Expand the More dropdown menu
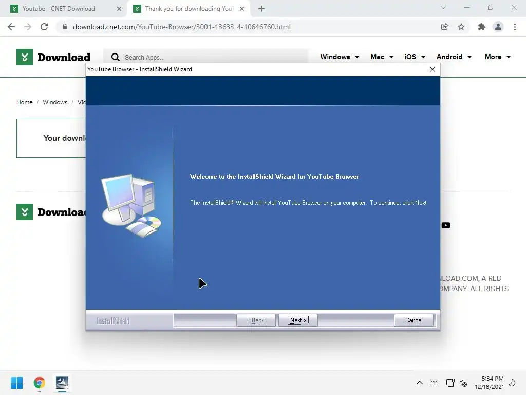The height and width of the screenshot is (395, 526). click(x=497, y=57)
